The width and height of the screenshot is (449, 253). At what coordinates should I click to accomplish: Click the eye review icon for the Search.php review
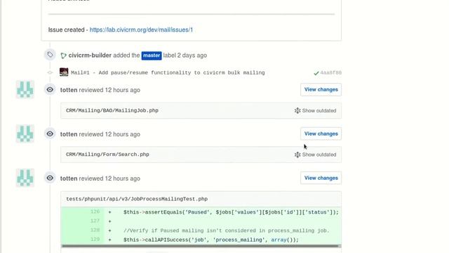pos(50,134)
